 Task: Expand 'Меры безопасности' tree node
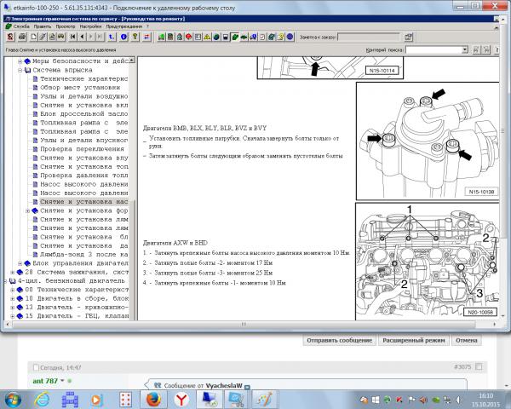20,61
